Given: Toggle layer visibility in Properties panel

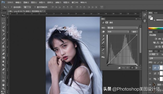Looking at the screenshot, I should pos(132,68).
